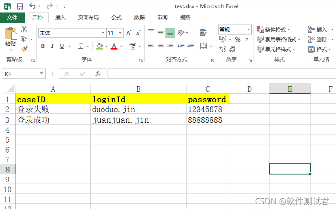The image size is (336, 209).
Task: Click the column B header
Action: point(139,89)
